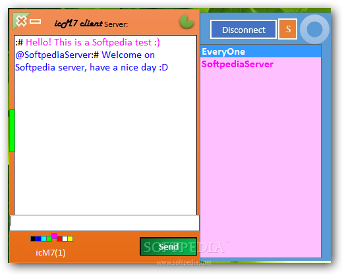
Task: Pick the blue text color swatch
Action: tap(38, 238)
